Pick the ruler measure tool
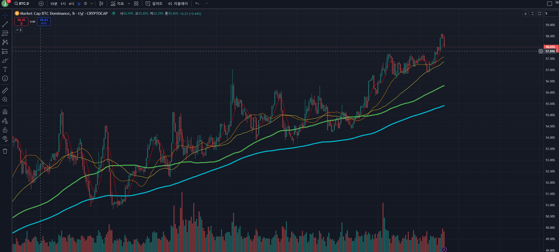Viewport: 559px width, 252px height. [x=5, y=90]
